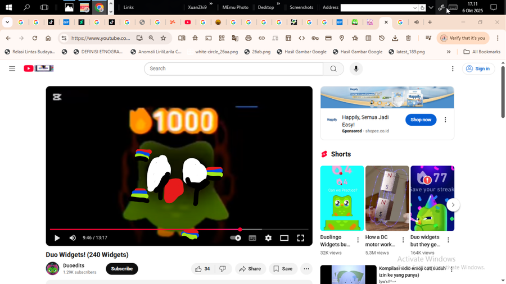Open the location pin toolbar icon
The image size is (506, 284).
342,38
